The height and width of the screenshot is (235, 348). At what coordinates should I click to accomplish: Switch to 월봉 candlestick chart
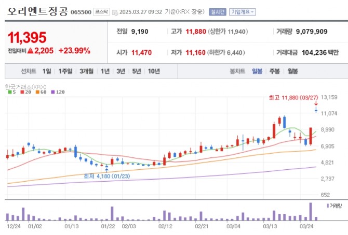tap(292, 71)
